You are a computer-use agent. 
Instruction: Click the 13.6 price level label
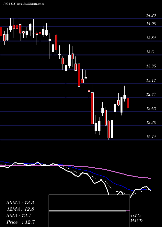coord(150,52)
